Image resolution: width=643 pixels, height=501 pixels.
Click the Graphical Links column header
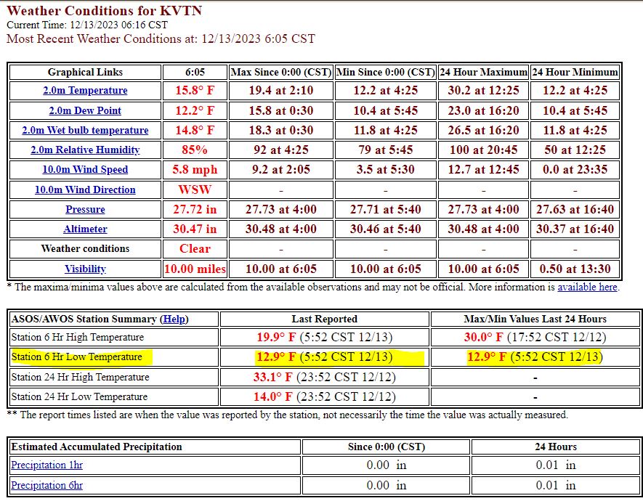(x=85, y=72)
